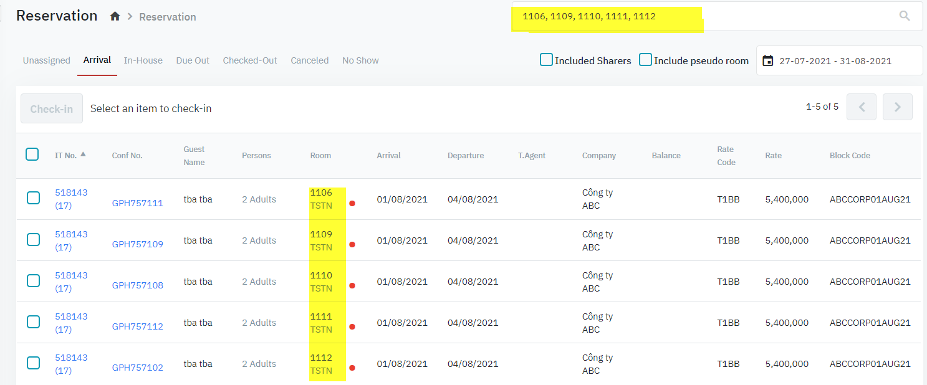Go to next page arrow
This screenshot has height=385, width=927.
pos(897,107)
